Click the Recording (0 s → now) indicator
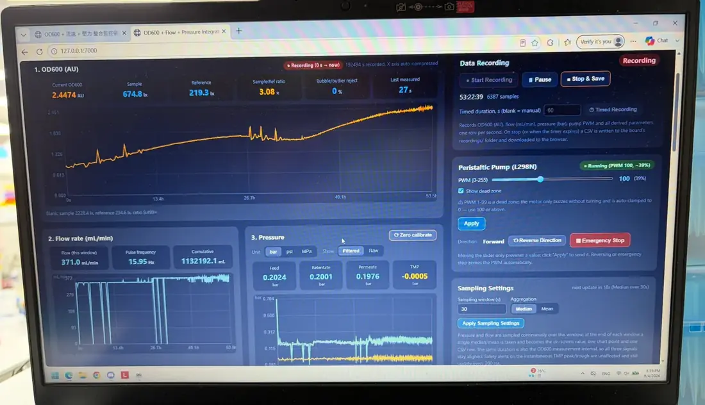The height and width of the screenshot is (405, 705). click(313, 65)
